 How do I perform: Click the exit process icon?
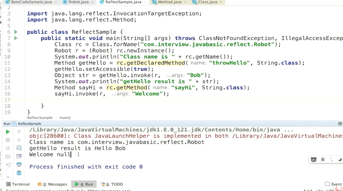(x=8, y=165)
